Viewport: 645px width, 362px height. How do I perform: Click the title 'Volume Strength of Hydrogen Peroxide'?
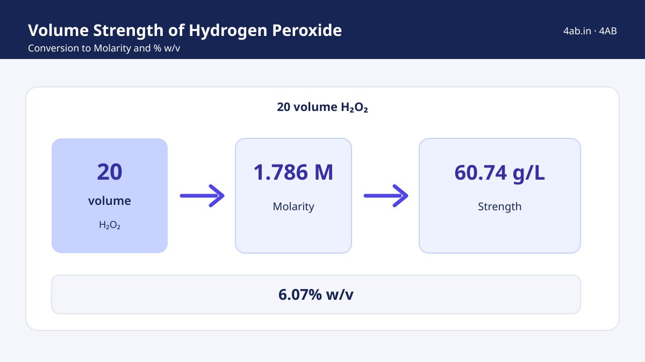coord(185,30)
